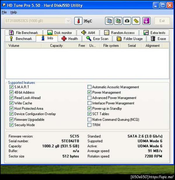Toggle the Security Mode checkbox
Screen dimensions: 175x180
pyautogui.click(x=11, y=125)
